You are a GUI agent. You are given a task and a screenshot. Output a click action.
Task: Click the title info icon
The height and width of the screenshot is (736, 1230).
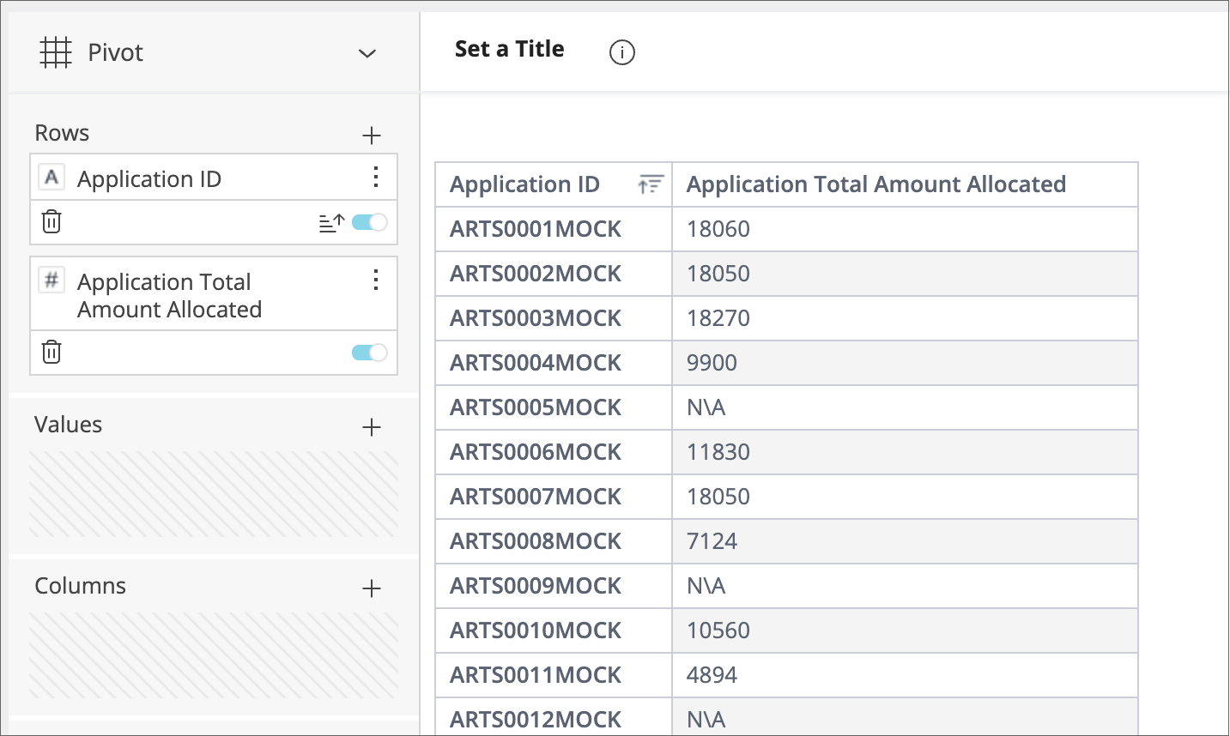(621, 52)
